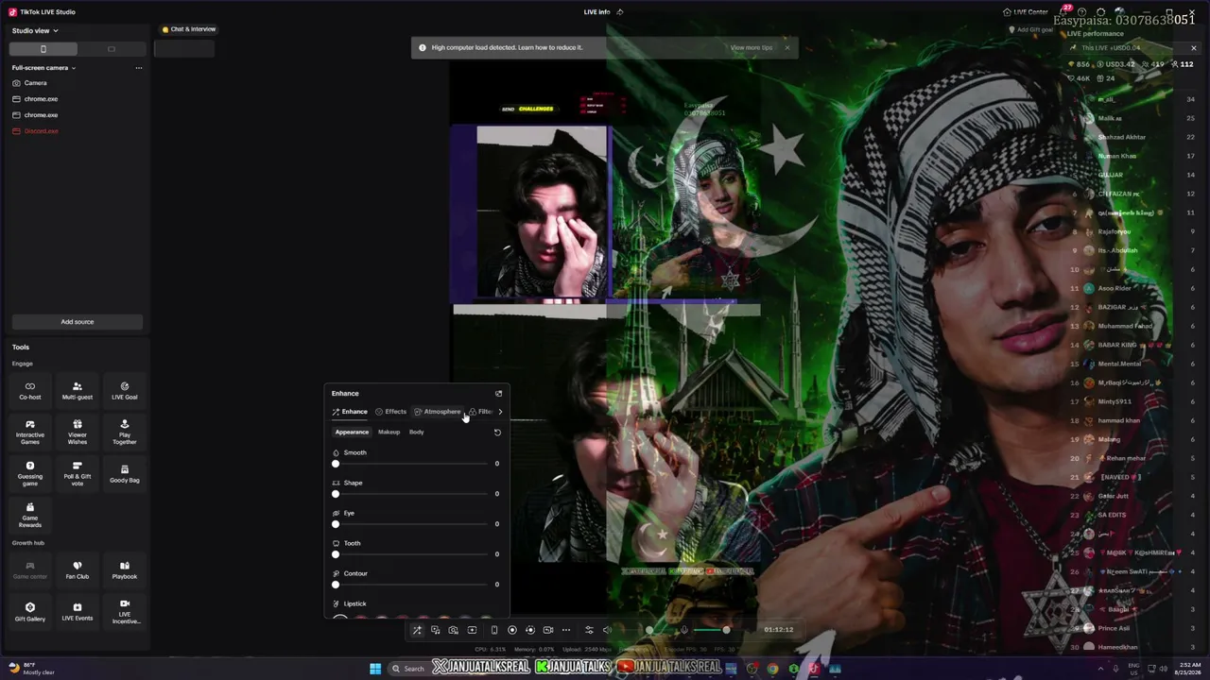Open the Gift Gallery tool

point(30,612)
